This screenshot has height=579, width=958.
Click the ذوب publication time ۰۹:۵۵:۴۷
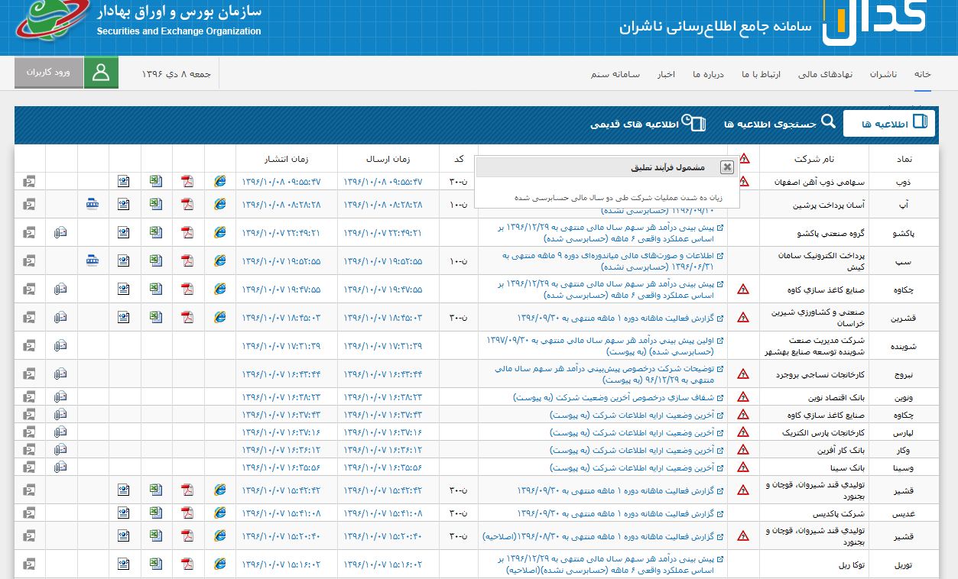click(x=281, y=182)
